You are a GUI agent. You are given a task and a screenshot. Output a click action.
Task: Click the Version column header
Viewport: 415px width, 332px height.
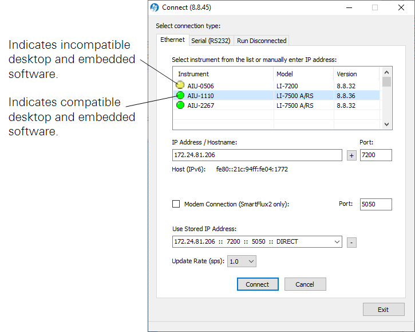(357, 74)
